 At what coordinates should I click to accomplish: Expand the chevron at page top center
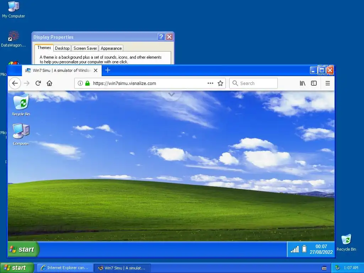171,95
